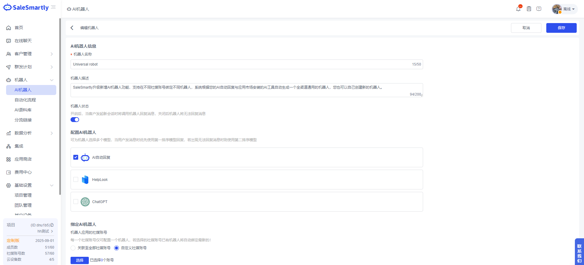This screenshot has height=265, width=584.
Task: Click the ChatGPT logo icon
Action: pyautogui.click(x=85, y=202)
